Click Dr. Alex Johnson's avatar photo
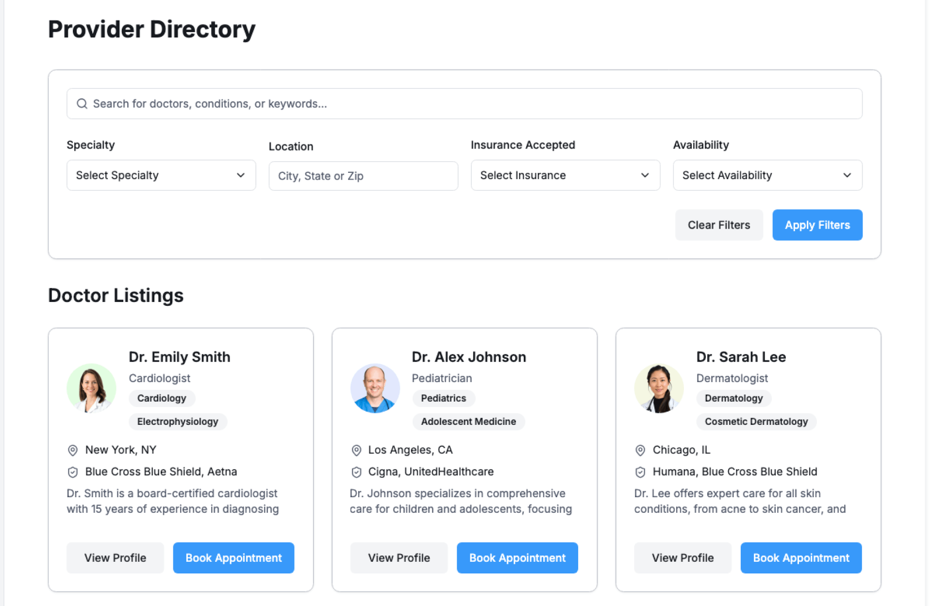 [375, 388]
